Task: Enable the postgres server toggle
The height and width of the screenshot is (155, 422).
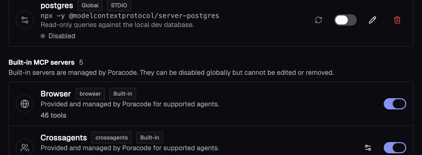Action: 345,20
